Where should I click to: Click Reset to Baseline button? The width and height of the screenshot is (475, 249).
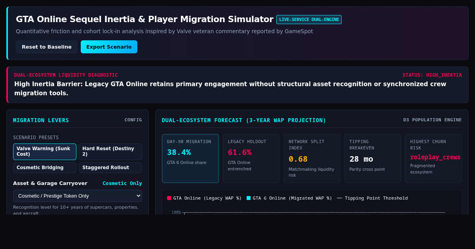[47, 47]
